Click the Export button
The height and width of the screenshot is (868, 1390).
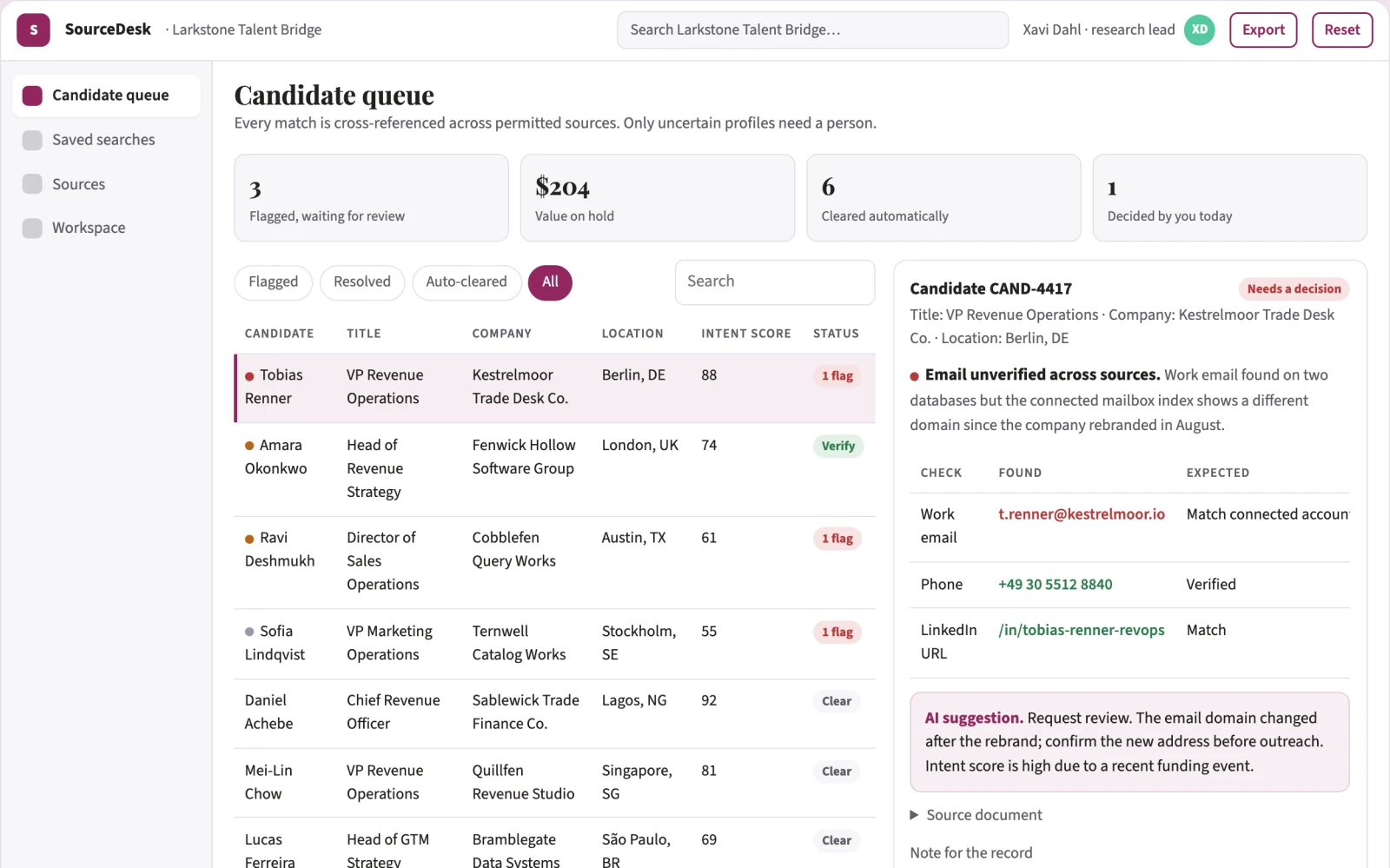click(x=1263, y=30)
